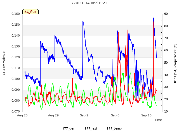
Task: Click the Time axis label
Action: pyautogui.click(x=158, y=120)
